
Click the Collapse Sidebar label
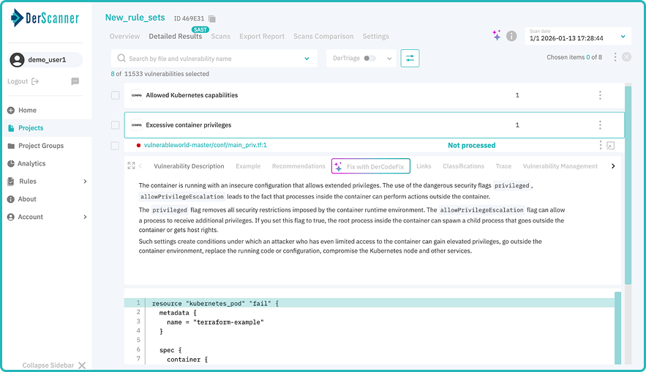[x=48, y=365]
